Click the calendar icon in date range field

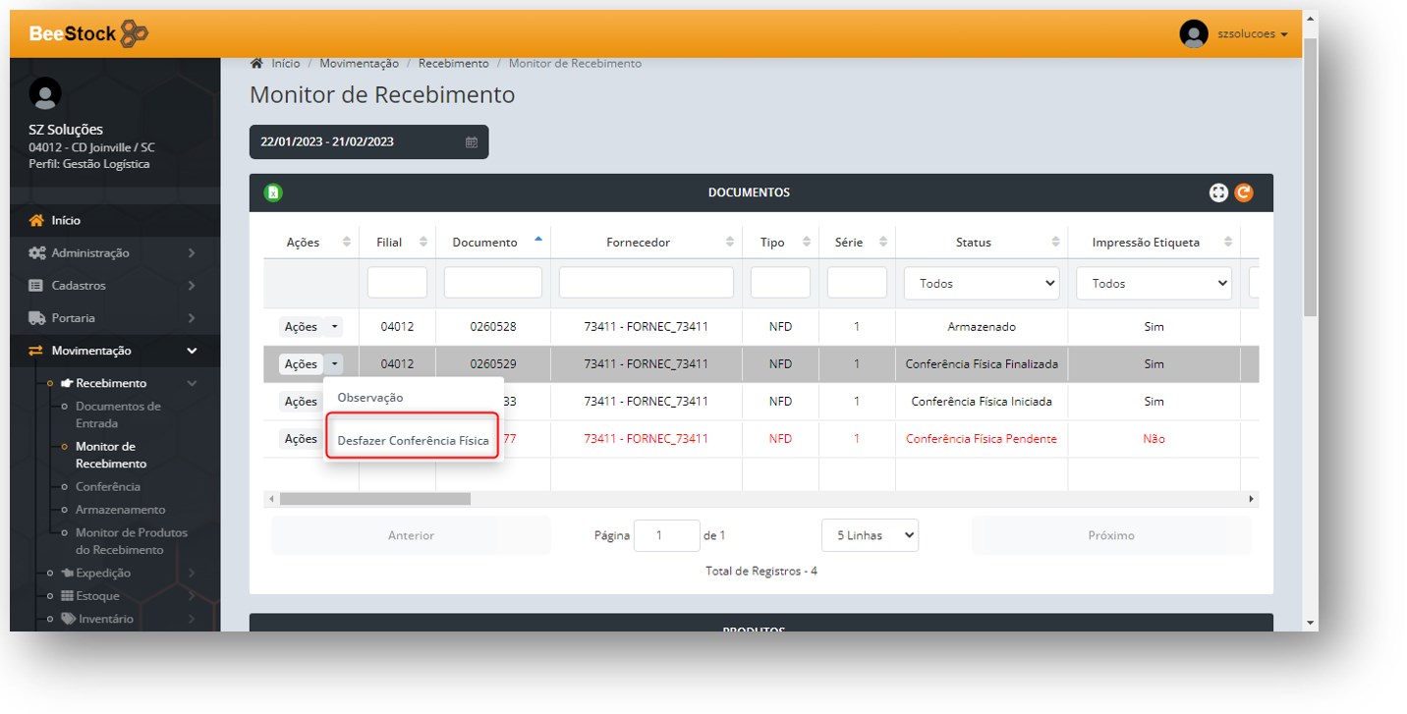point(472,142)
